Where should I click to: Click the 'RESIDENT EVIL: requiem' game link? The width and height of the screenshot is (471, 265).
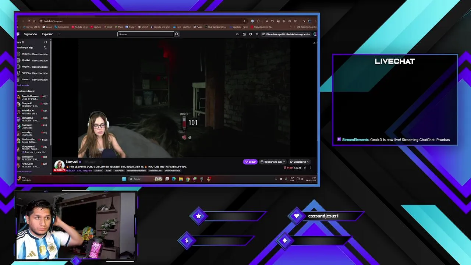79,170
